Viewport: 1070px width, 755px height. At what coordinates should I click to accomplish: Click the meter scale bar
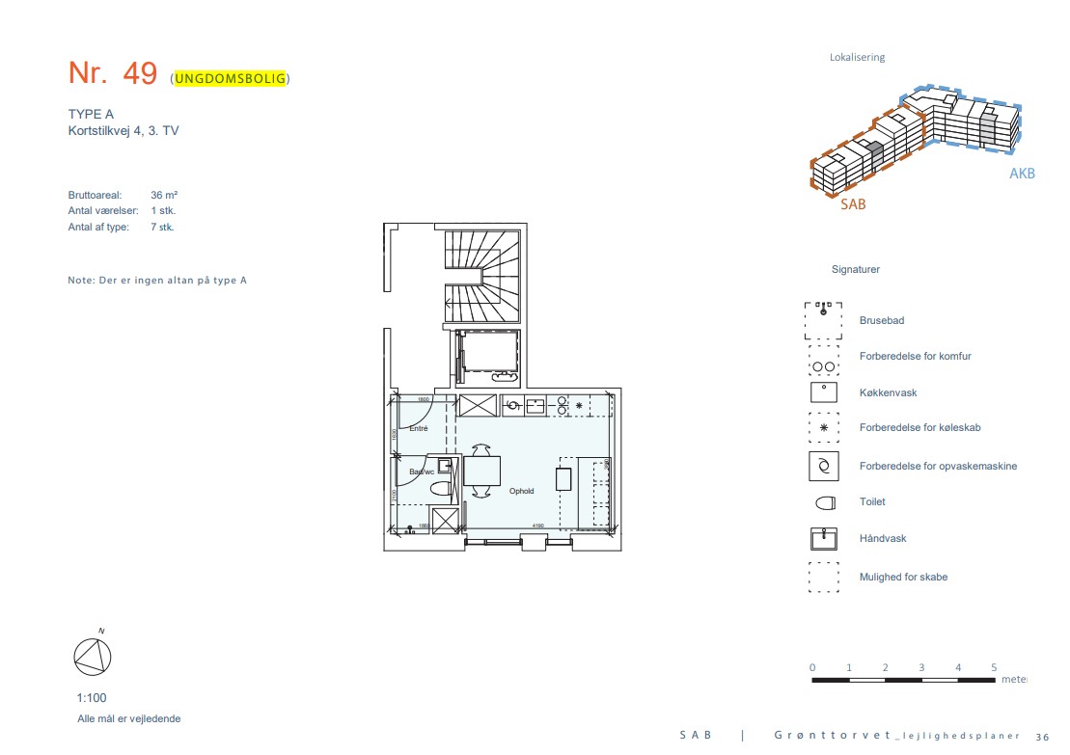[903, 681]
